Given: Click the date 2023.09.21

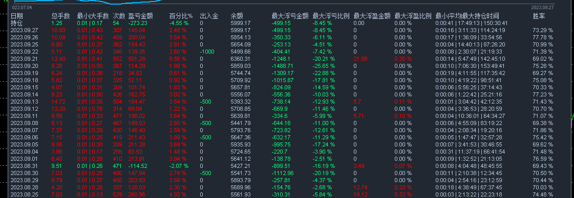Looking at the screenshot, I should point(25,59).
